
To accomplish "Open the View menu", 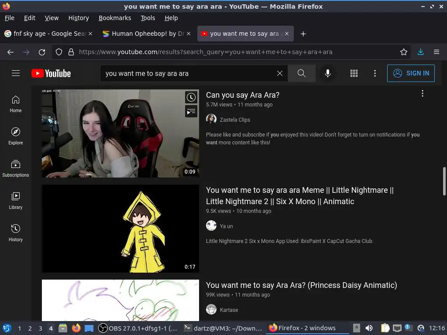I will [52, 18].
